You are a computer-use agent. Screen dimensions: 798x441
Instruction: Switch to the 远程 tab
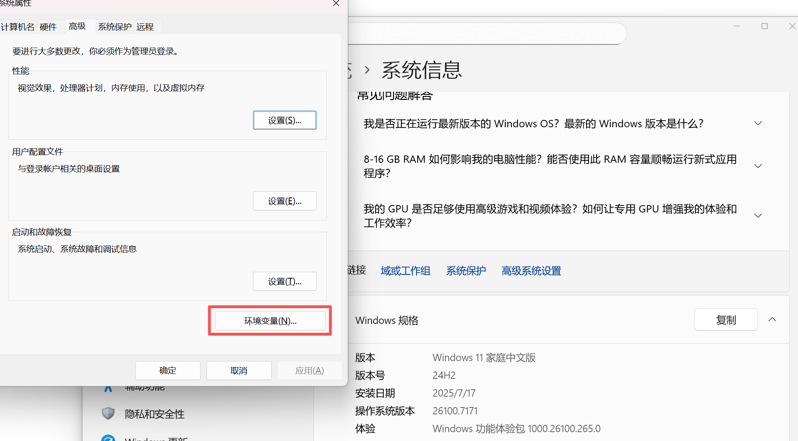pyautogui.click(x=145, y=27)
